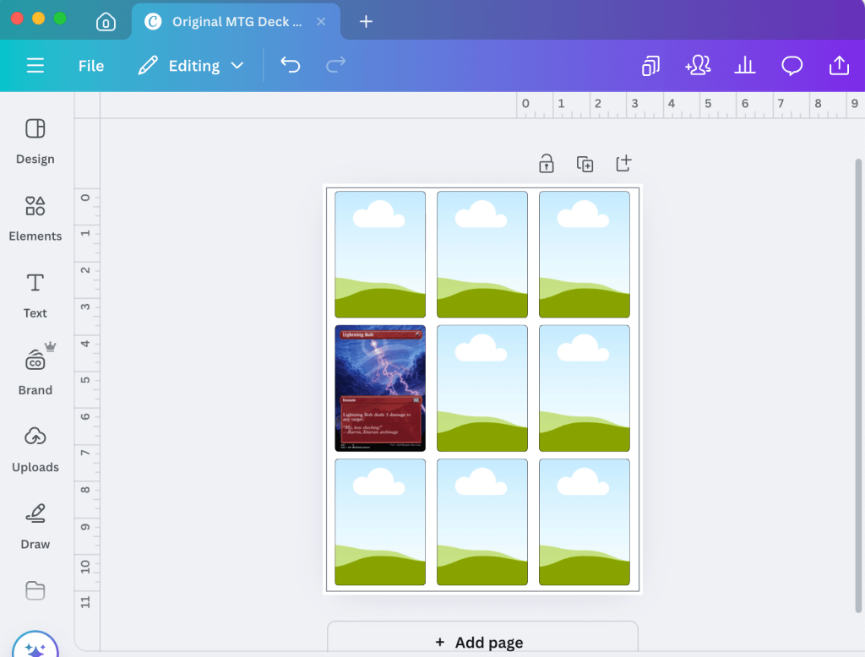The image size is (865, 657).
Task: Open the Uploads panel
Action: click(x=35, y=448)
